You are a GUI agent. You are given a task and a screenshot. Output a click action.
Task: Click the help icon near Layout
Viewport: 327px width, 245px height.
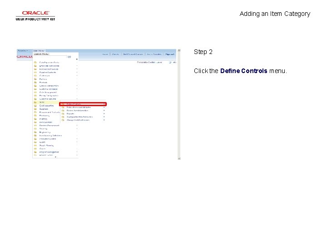(x=170, y=62)
